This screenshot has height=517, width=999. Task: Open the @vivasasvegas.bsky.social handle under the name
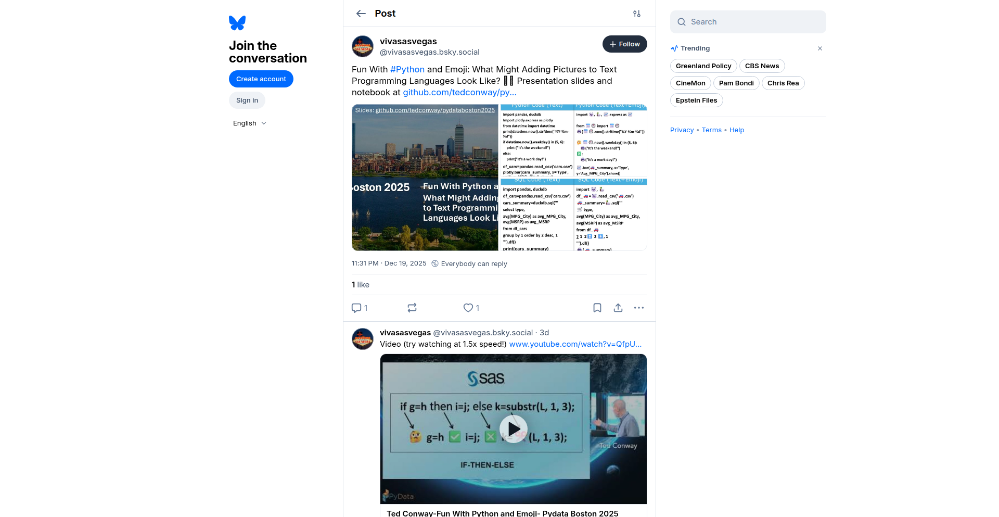430,52
